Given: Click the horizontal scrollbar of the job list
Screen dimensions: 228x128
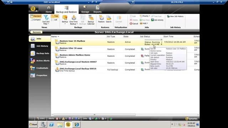Looking at the screenshot, I should 94,114.
